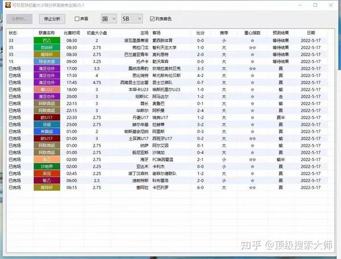Open the SB dropdown
Viewport: 341px width, 259px height.
tap(132, 19)
